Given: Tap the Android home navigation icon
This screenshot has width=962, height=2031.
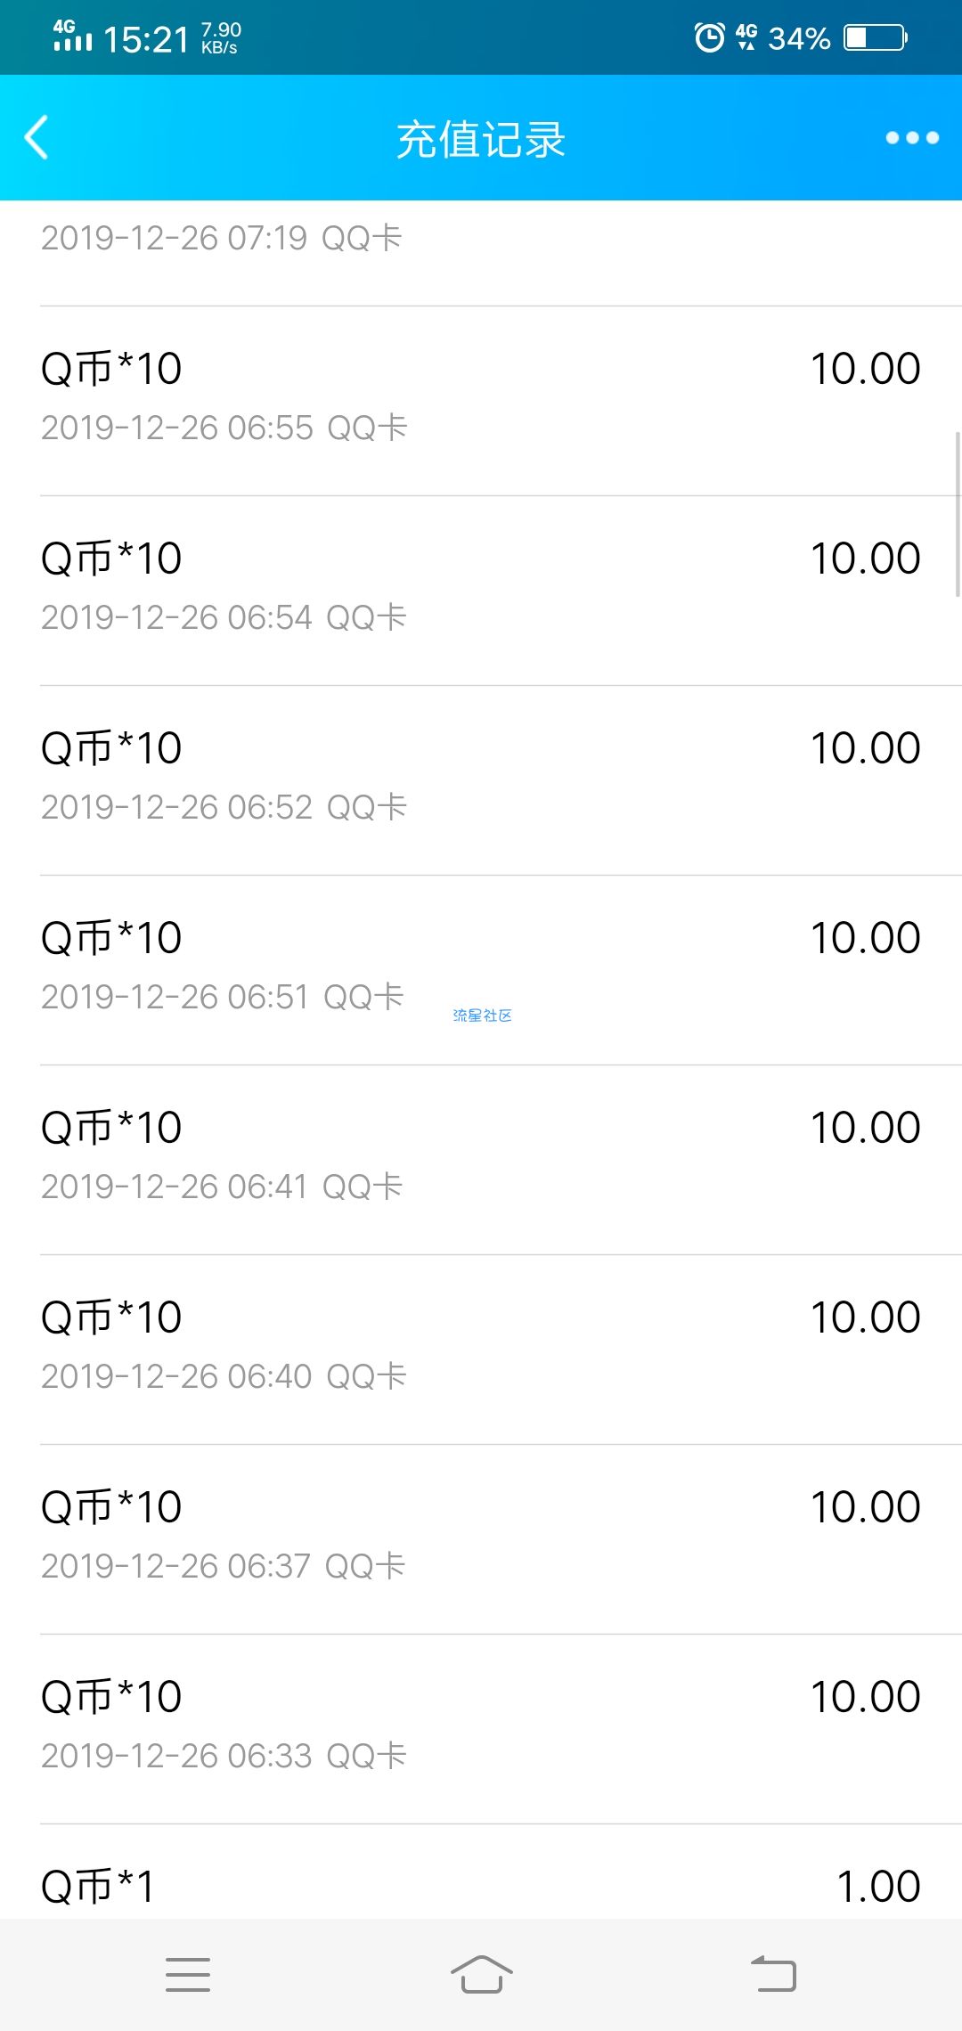Looking at the screenshot, I should 481,1974.
